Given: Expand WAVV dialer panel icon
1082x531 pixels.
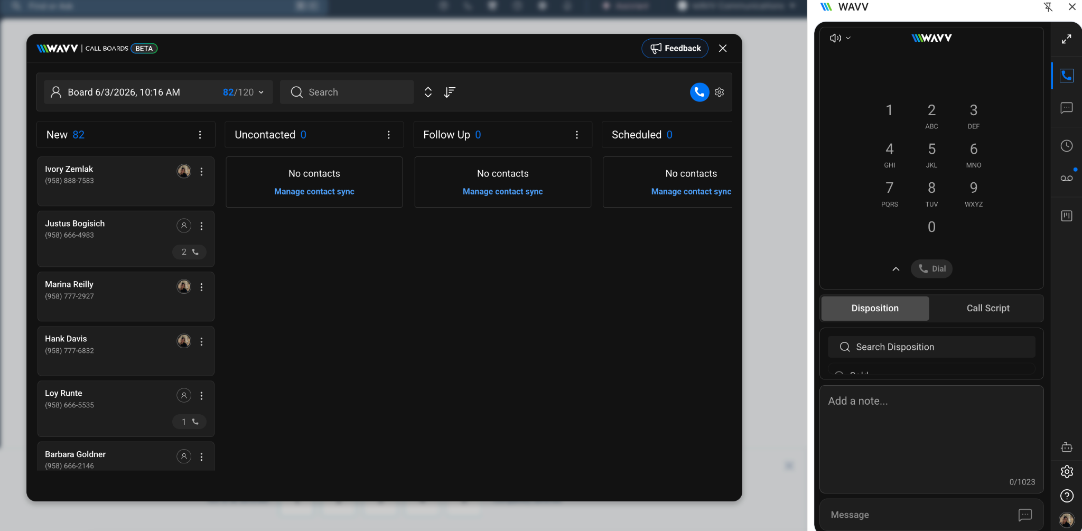Looking at the screenshot, I should [x=1067, y=39].
